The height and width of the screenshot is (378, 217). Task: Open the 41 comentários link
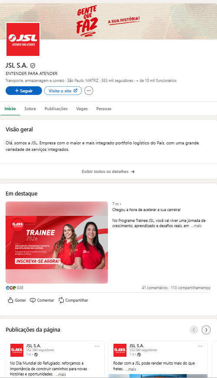[155, 287]
